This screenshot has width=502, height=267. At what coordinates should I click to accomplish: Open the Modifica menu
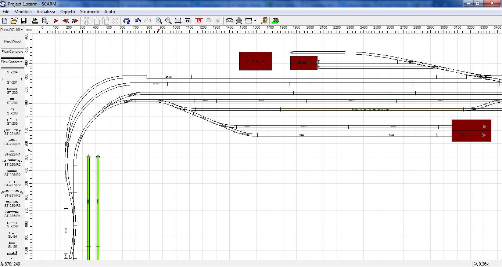click(23, 12)
